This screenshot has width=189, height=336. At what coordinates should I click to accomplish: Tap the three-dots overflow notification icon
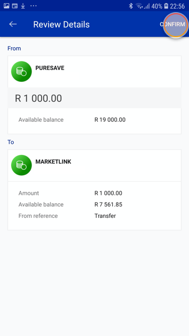coord(34,6)
